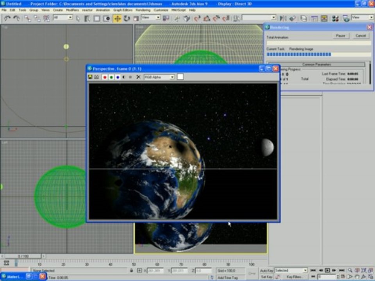Click the Zoom viewport navigation icon
Screen dimensions: 375x281
tap(350, 270)
